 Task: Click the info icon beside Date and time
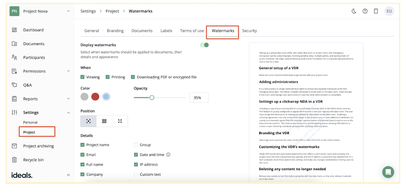168,155
